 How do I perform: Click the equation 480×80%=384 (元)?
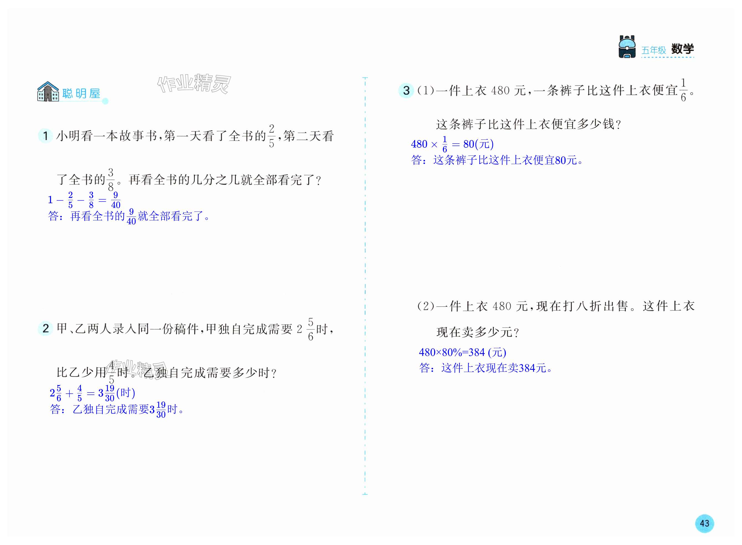point(462,352)
